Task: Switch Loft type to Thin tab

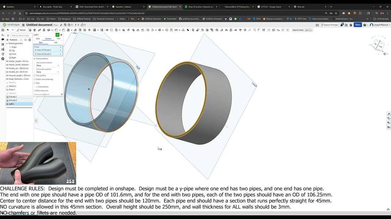Action: click(x=59, y=39)
